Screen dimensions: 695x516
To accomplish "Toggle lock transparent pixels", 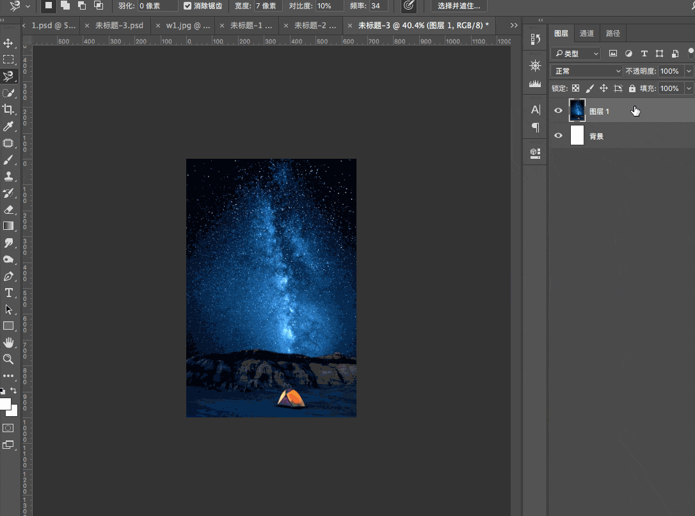I will (575, 88).
